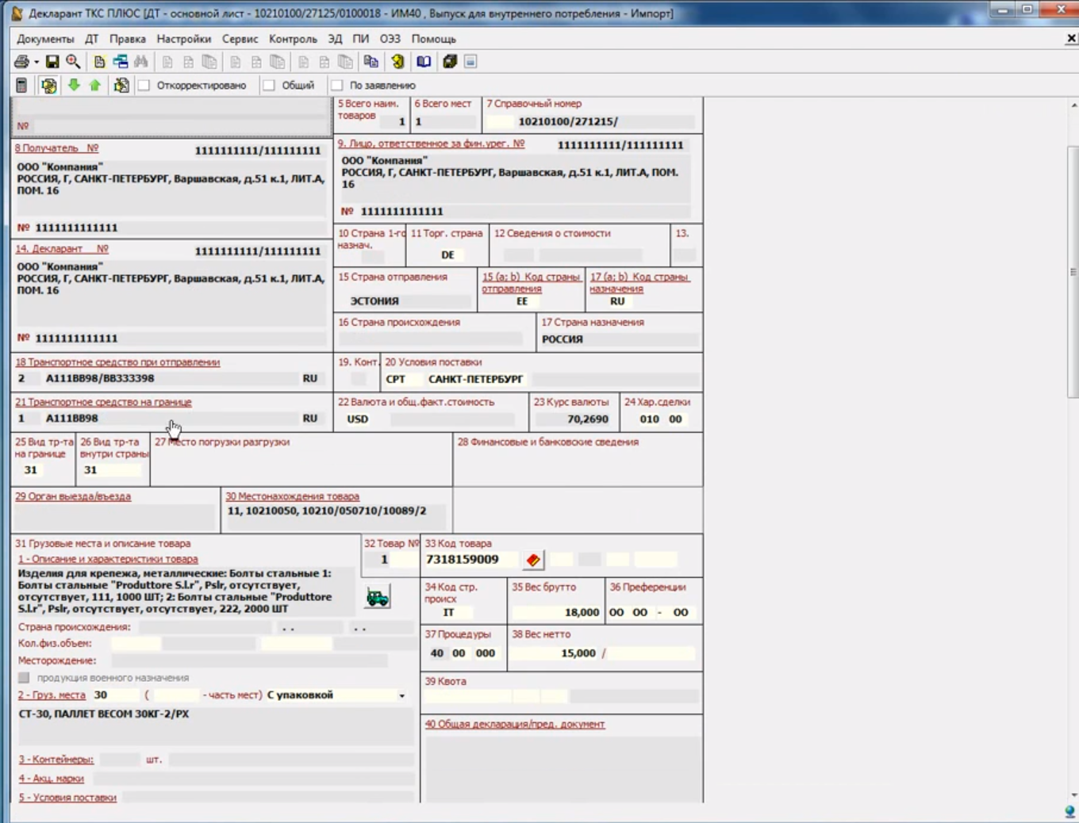Open the ЭД menu

(336, 39)
